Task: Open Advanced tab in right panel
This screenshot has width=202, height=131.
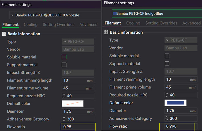Action: coord(191,23)
